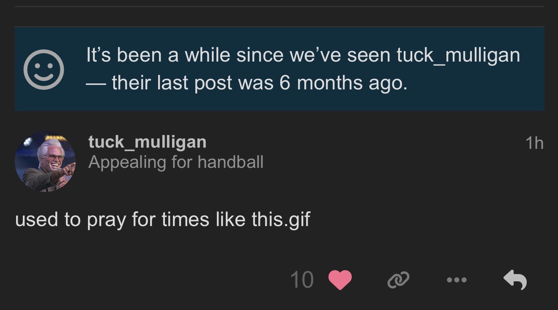Viewport: 558px width, 310px height.
Task: Open tuck_mulligan's avatar picture
Action: [45, 162]
